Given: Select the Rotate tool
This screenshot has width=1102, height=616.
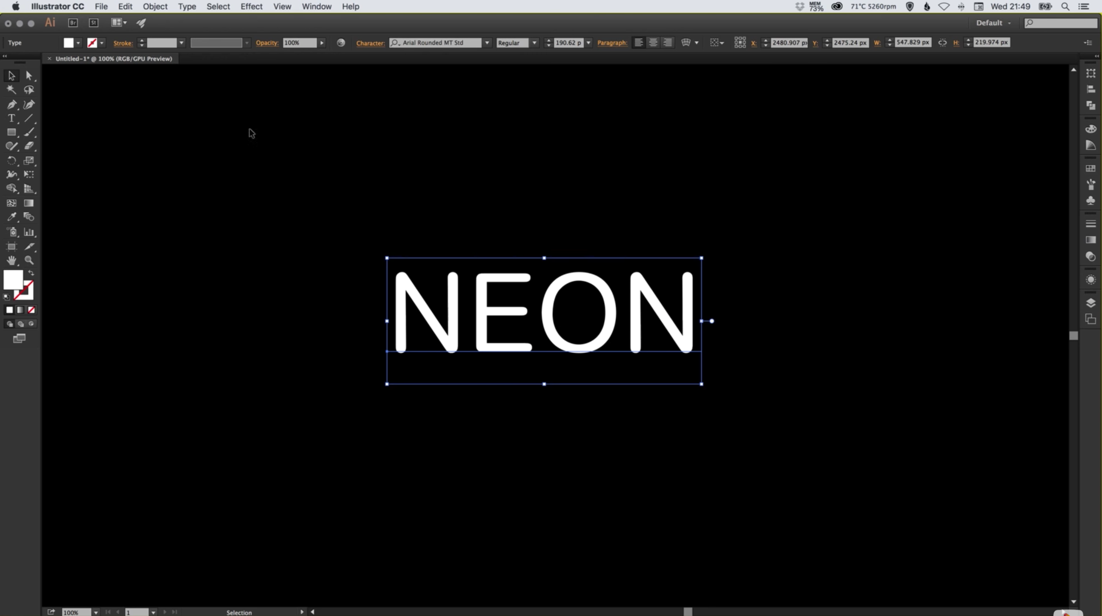Looking at the screenshot, I should point(11,161).
